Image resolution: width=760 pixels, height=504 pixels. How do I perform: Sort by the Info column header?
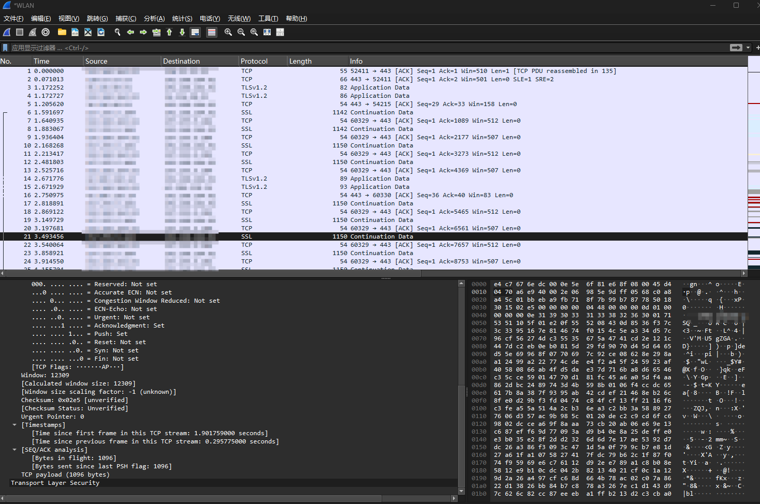[x=548, y=61]
